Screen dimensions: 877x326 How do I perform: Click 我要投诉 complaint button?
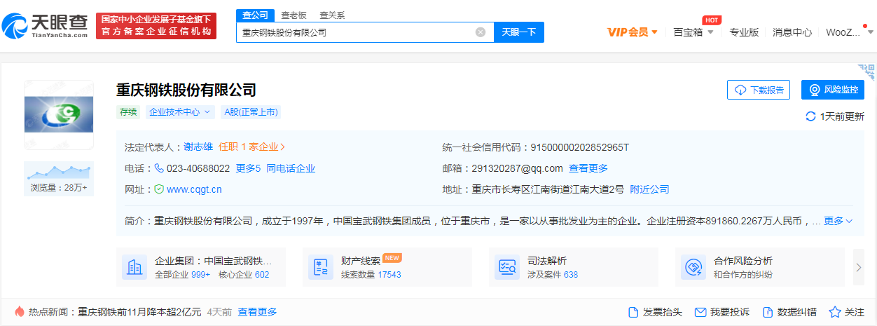[722, 312]
